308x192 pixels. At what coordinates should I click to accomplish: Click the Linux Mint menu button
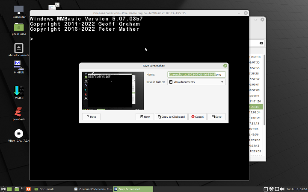pos(4,189)
